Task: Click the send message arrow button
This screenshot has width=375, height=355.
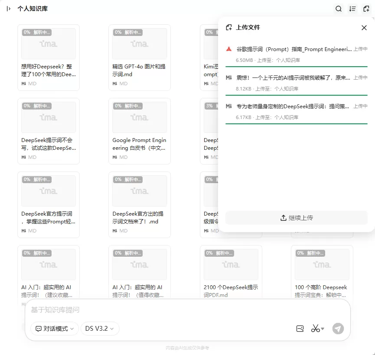Action: pyautogui.click(x=338, y=329)
